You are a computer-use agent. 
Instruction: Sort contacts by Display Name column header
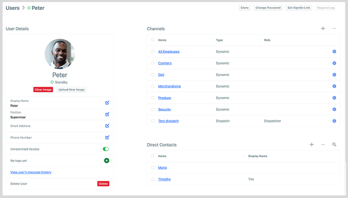[258, 156]
